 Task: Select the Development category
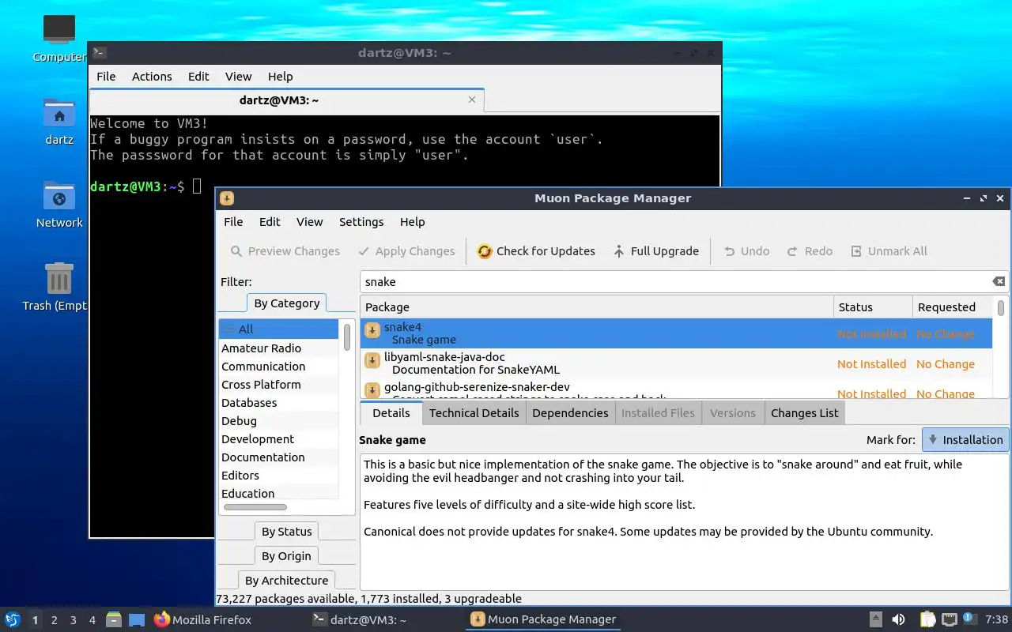pos(278,439)
